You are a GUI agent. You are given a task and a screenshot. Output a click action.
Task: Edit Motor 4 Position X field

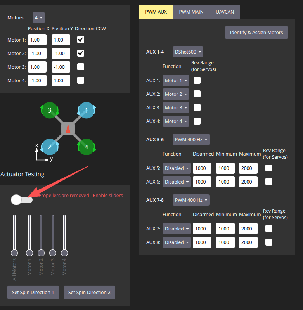coord(37,80)
